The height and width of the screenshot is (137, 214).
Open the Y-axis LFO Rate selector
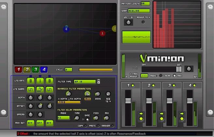coord(40,81)
